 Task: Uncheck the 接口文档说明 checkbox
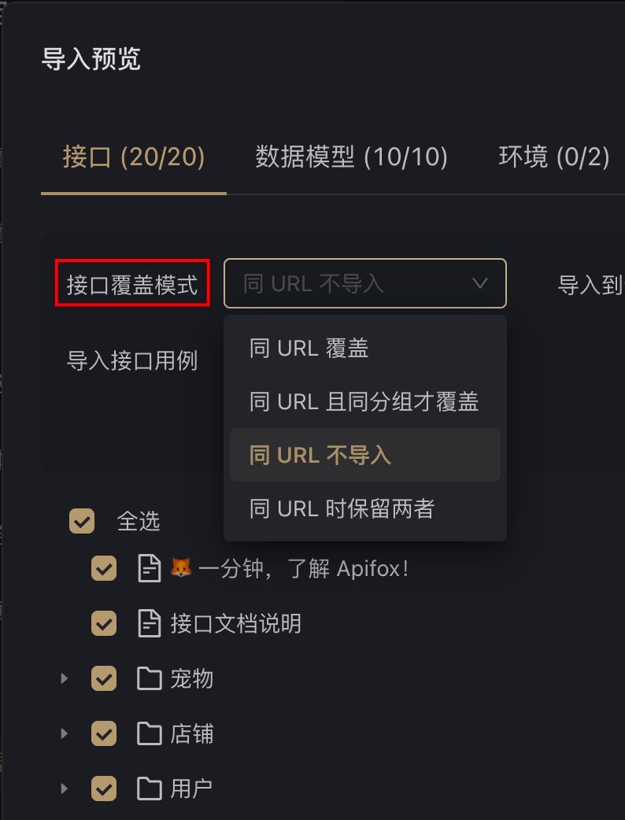tap(104, 623)
